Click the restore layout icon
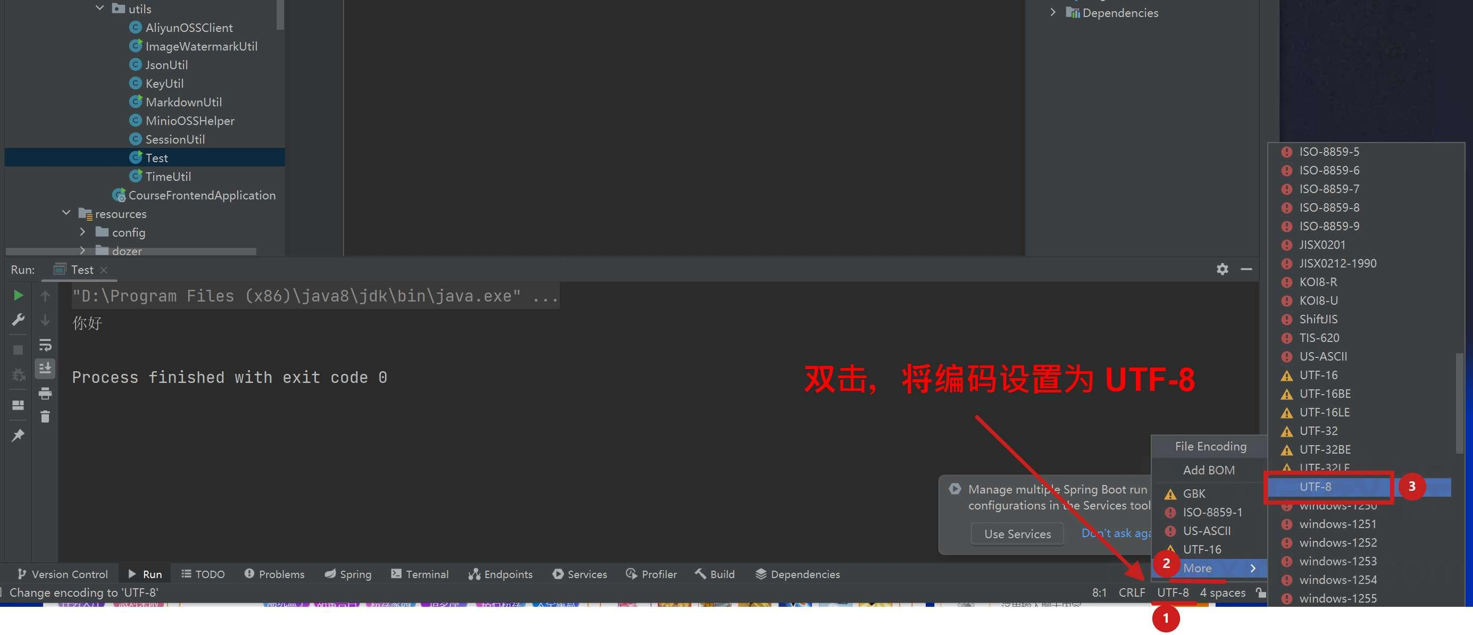1473x635 pixels. (x=18, y=405)
